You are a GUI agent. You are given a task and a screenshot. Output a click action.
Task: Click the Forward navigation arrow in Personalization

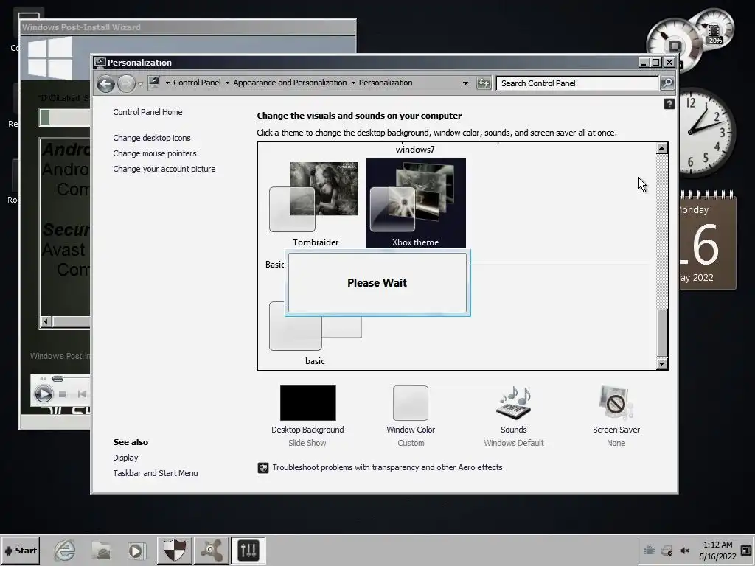(x=126, y=84)
